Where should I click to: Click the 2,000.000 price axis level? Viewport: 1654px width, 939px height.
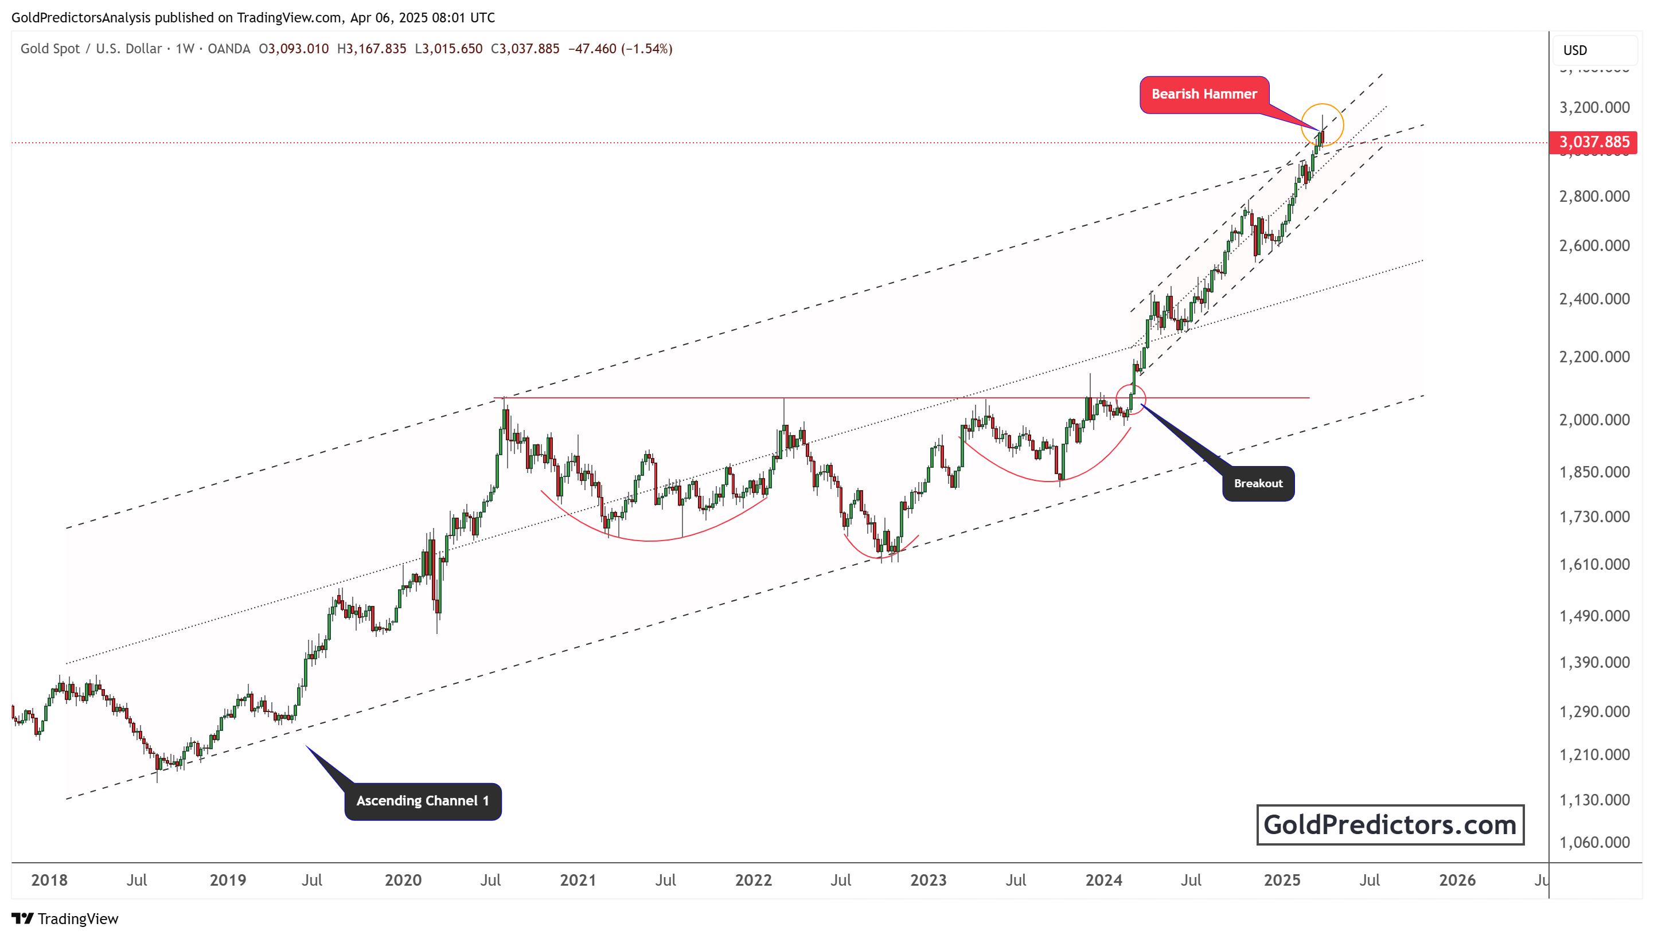click(1594, 420)
